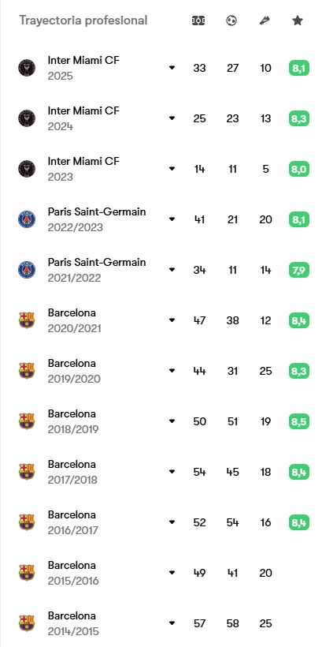Click the Barcelona 2014/2015 club crest
Viewport: 322px width, 647px height.
(x=27, y=623)
